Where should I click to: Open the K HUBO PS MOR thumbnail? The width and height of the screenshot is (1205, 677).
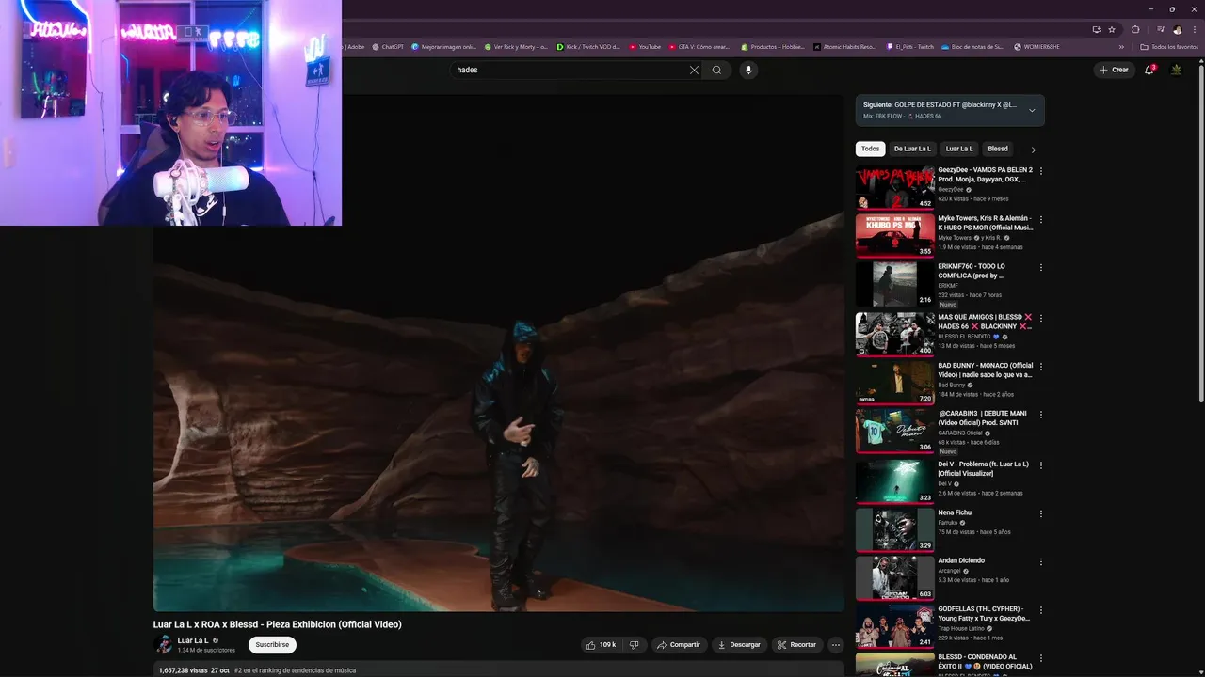(894, 235)
